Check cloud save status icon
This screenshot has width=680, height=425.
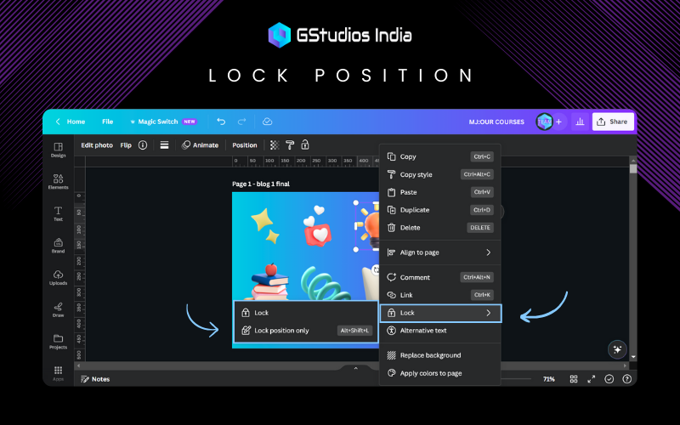click(268, 122)
